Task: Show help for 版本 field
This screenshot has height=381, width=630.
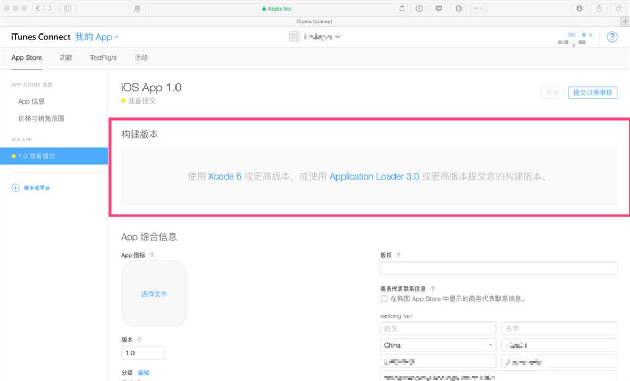Action: tap(139, 340)
